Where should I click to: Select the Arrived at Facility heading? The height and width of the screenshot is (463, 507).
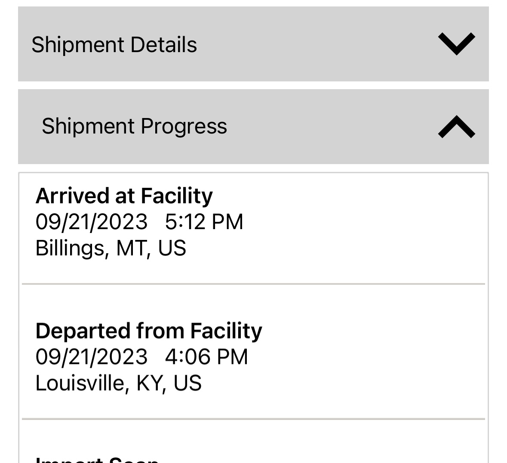click(124, 196)
